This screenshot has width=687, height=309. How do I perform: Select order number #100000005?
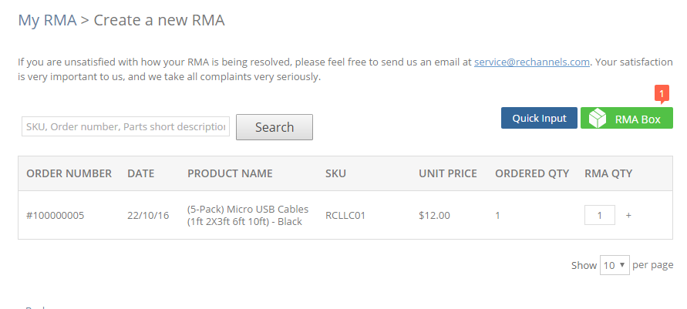tap(56, 215)
